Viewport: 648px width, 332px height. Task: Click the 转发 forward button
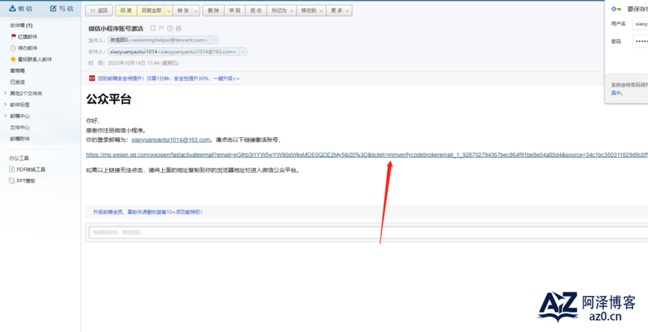coord(183,11)
